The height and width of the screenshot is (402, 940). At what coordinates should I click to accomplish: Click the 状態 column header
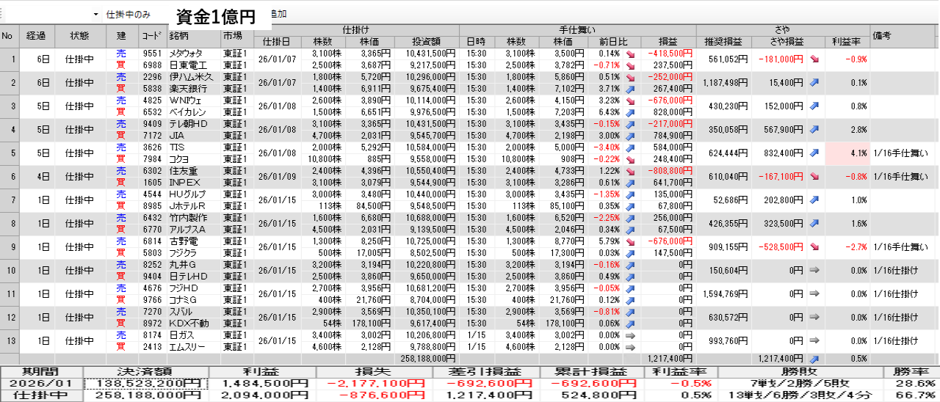click(x=80, y=35)
